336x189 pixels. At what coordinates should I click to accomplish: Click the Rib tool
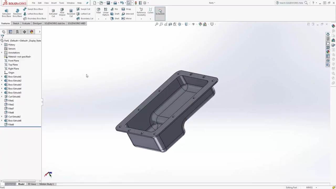pos(114,9)
